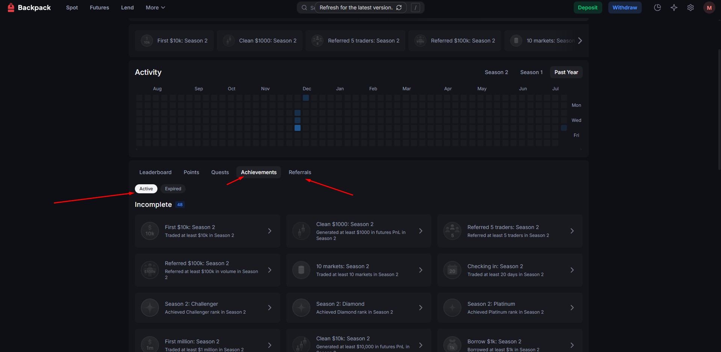The height and width of the screenshot is (352, 721).
Task: Click the search magnifier icon
Action: pyautogui.click(x=304, y=8)
